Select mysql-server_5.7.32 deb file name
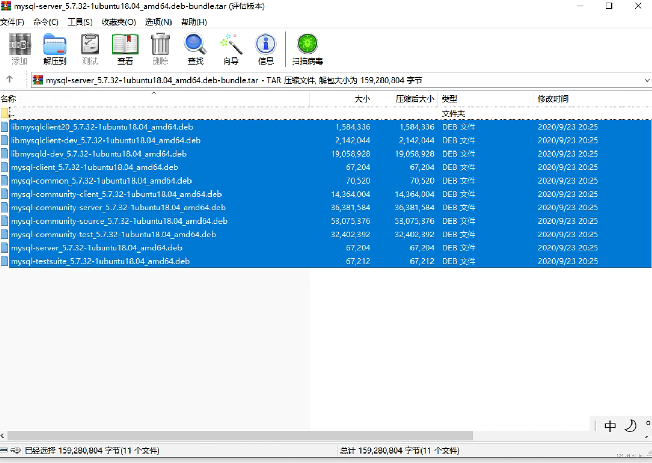Viewport: 652px width, 463px height. pos(96,248)
